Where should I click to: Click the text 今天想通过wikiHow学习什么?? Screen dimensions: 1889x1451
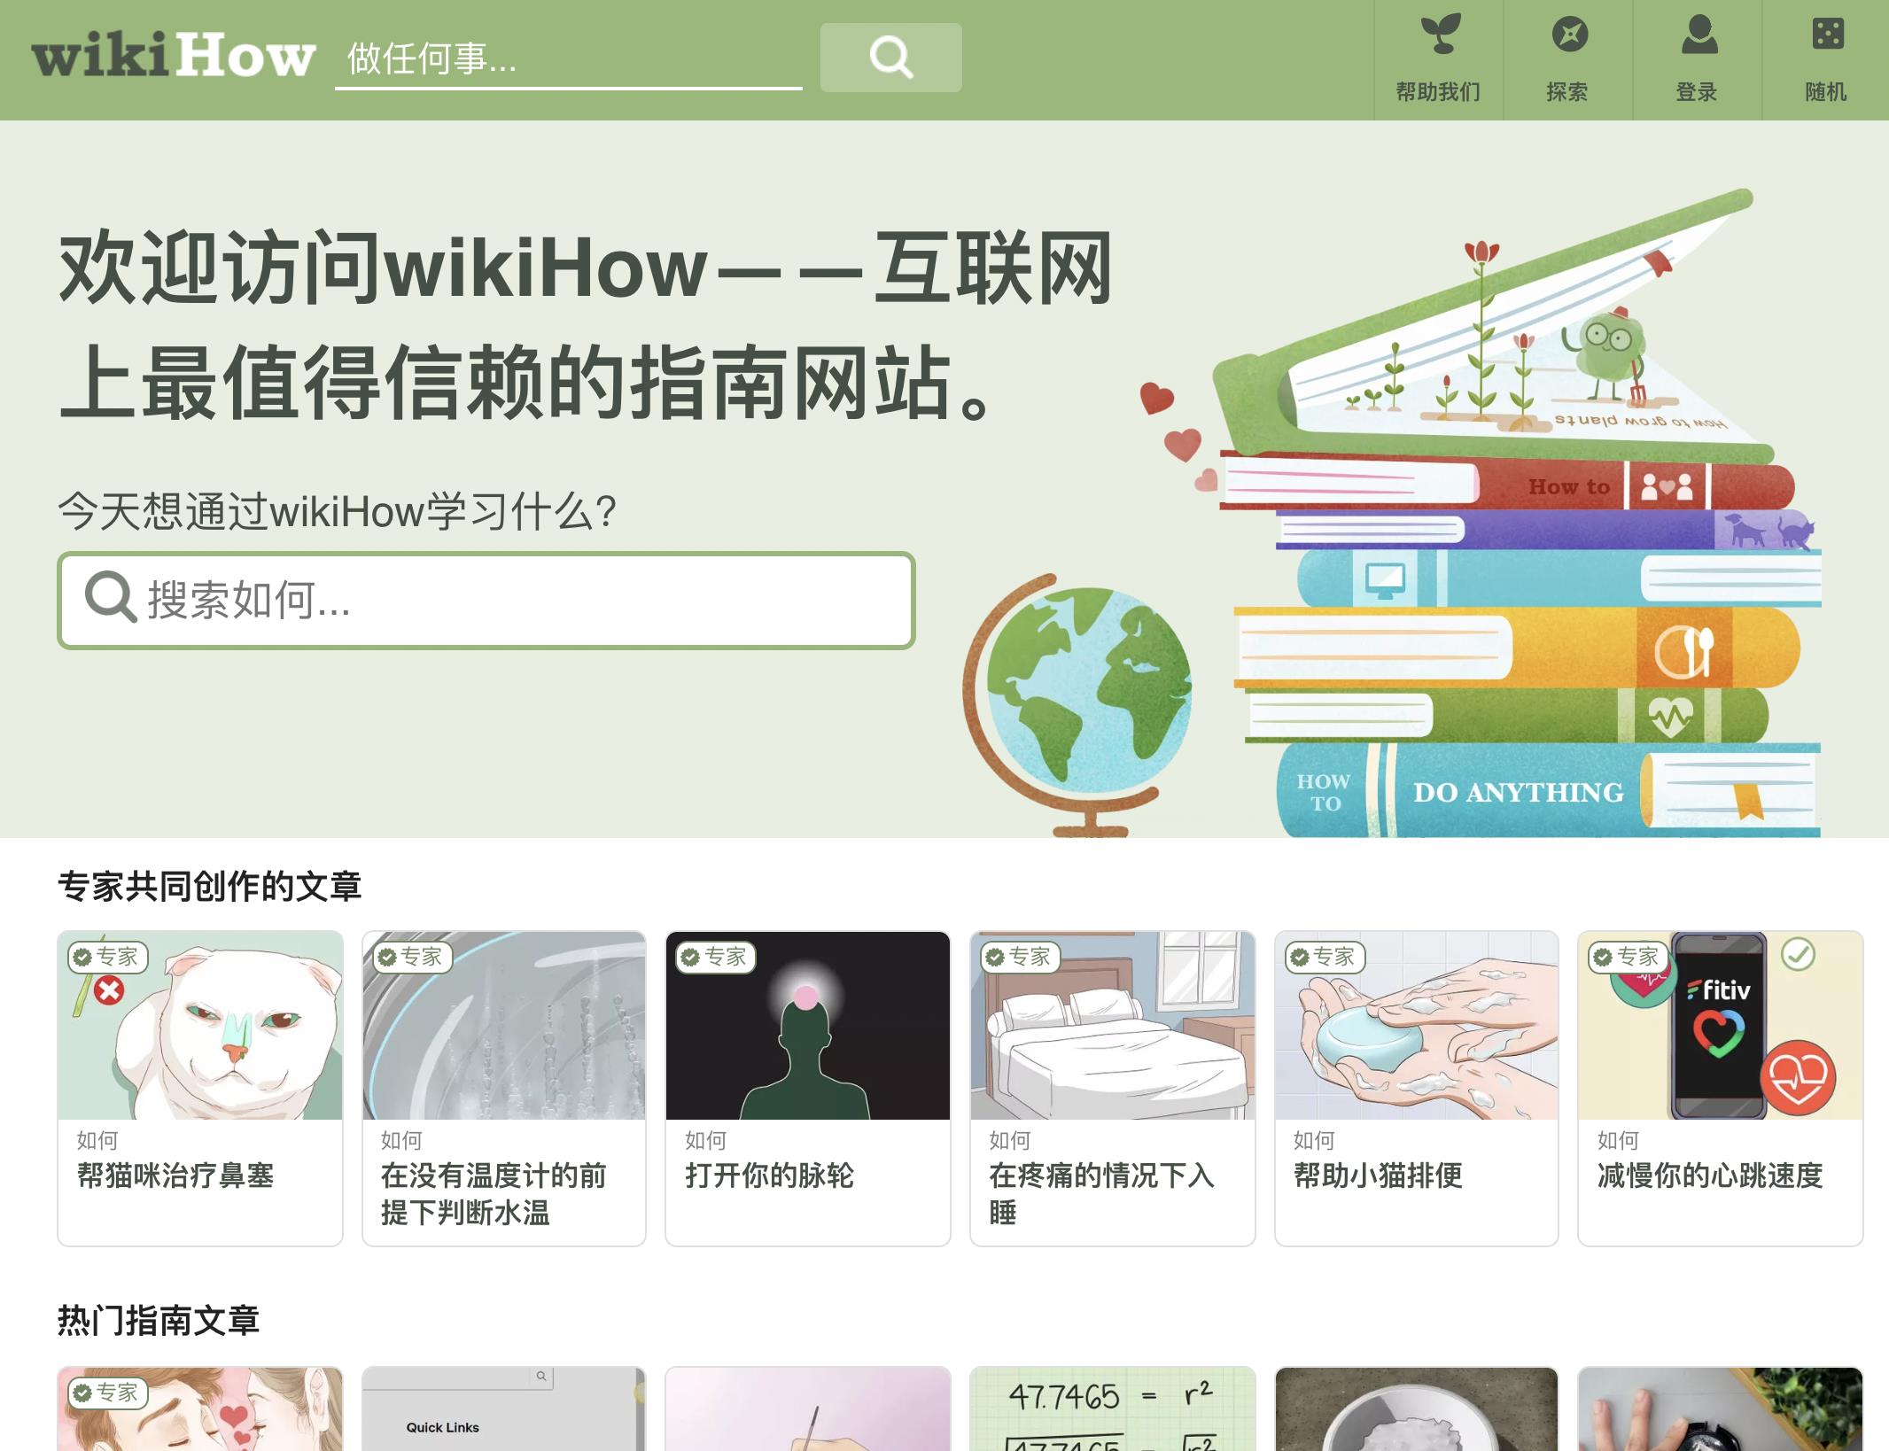point(338,511)
